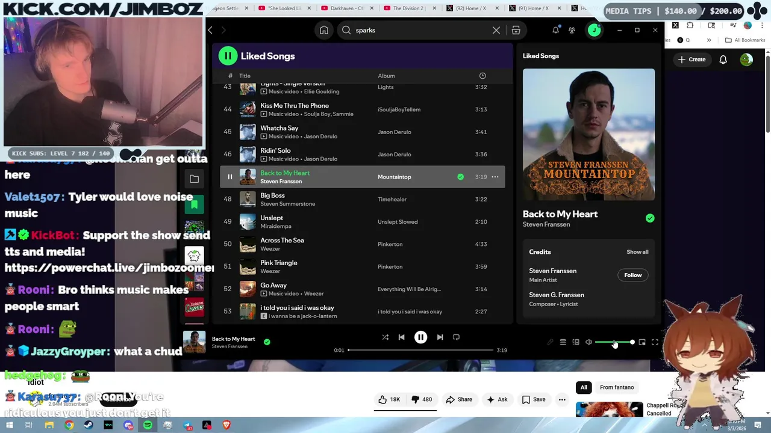
Task: Select Kiss Me Thru The Phone track
Action: (363, 109)
